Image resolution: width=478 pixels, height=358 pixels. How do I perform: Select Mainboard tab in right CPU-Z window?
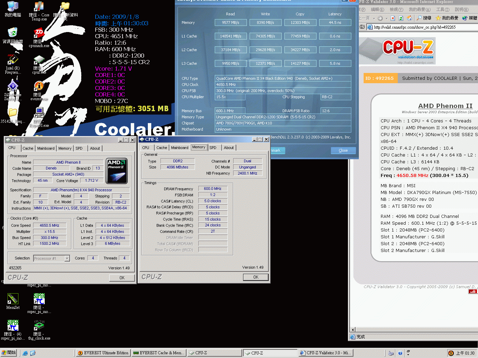[x=180, y=148]
